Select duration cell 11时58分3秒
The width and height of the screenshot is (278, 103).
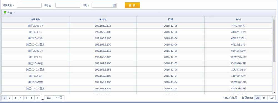[239, 76]
